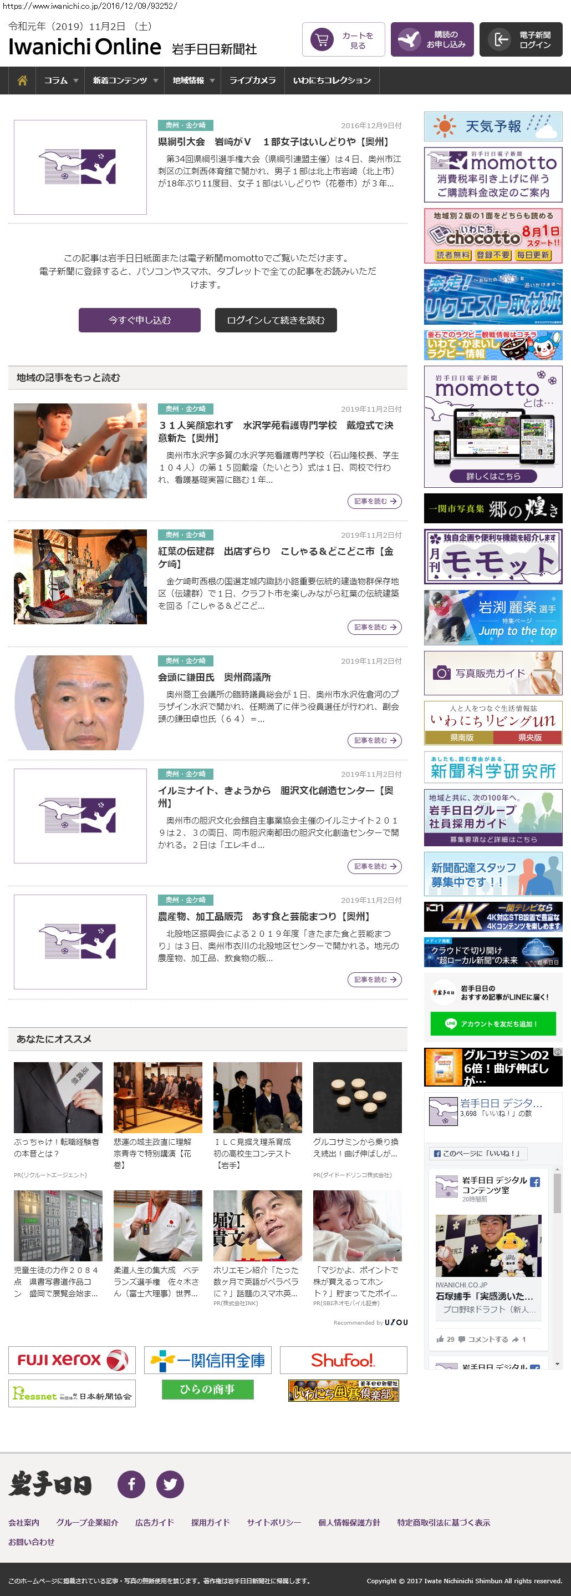Click the Facebook like thumbs-up icon
The height and width of the screenshot is (1596, 571).
click(440, 1339)
